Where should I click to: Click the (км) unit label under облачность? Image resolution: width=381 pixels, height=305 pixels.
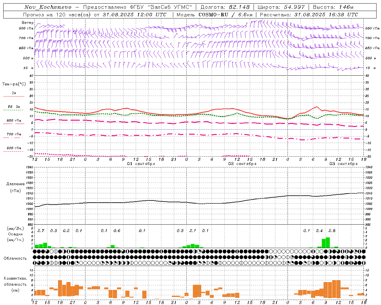point(15,290)
